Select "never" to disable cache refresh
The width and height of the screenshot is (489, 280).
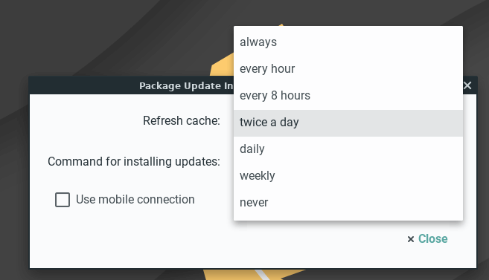[348, 203]
